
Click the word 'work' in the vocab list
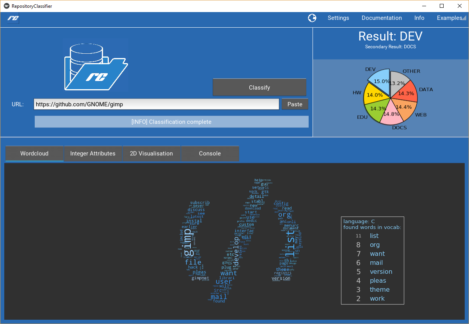point(377,298)
